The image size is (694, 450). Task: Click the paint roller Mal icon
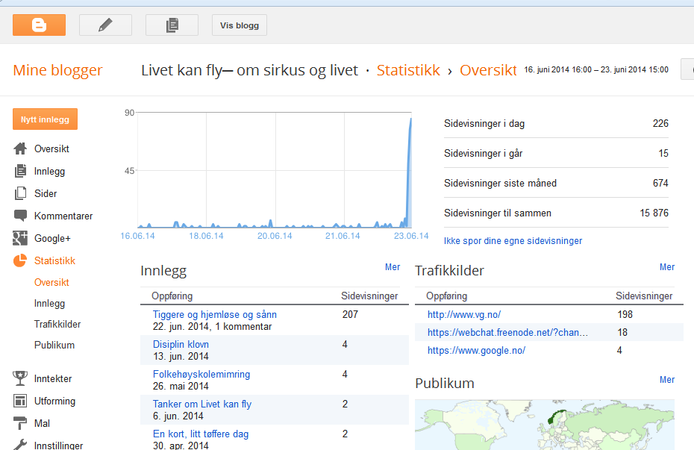point(21,424)
